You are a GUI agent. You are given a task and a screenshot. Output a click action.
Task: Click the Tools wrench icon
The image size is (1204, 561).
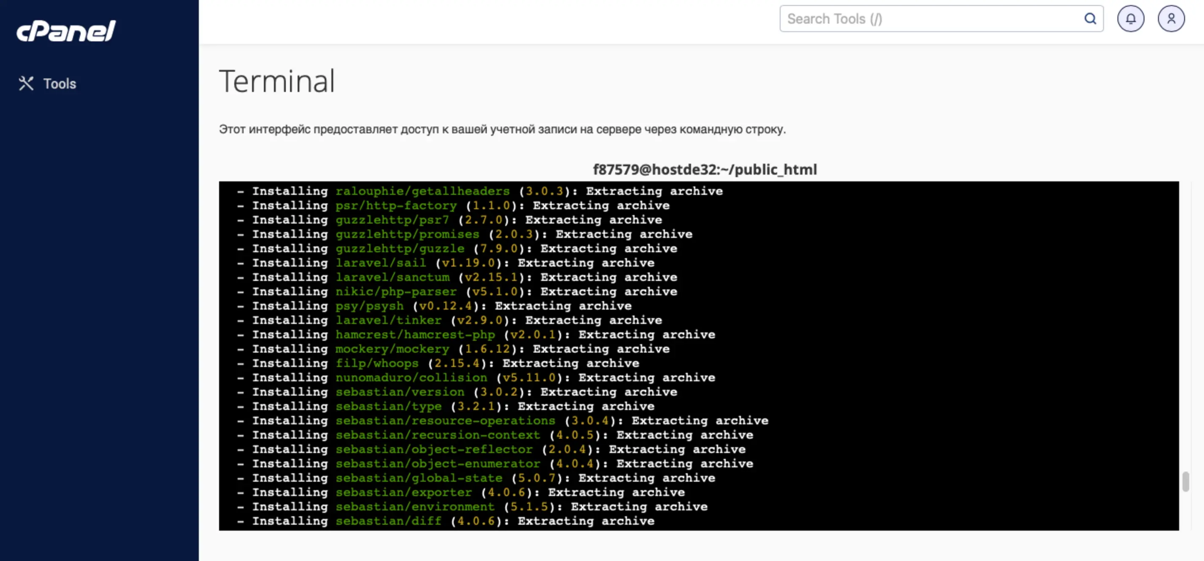click(x=26, y=84)
